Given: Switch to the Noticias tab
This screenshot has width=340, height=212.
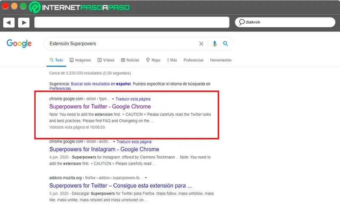Looking at the screenshot, I should point(130,60).
